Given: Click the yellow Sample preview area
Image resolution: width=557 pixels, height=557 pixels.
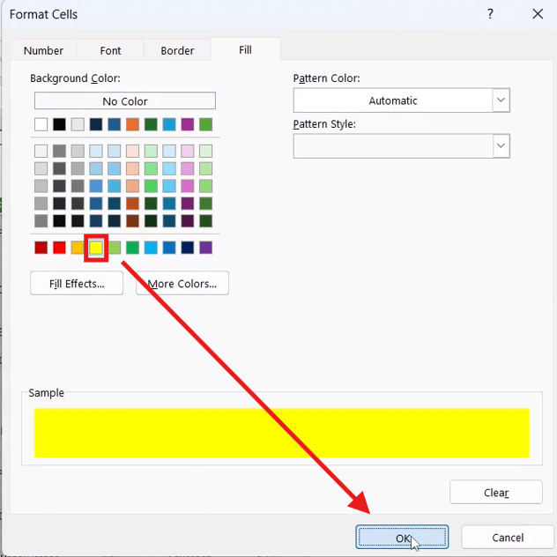Looking at the screenshot, I should pyautogui.click(x=282, y=433).
